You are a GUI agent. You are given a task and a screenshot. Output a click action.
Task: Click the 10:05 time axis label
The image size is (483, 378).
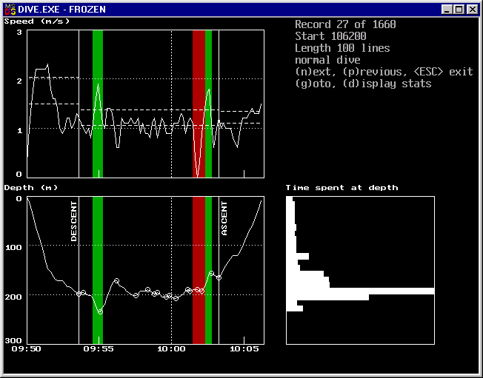244,349
